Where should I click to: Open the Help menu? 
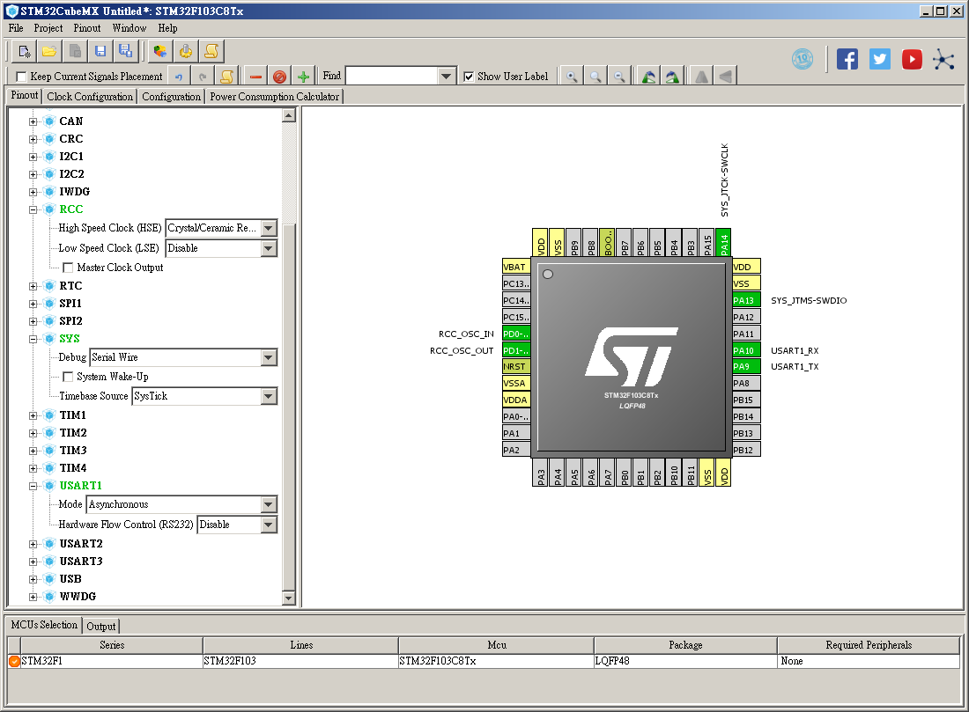click(167, 28)
